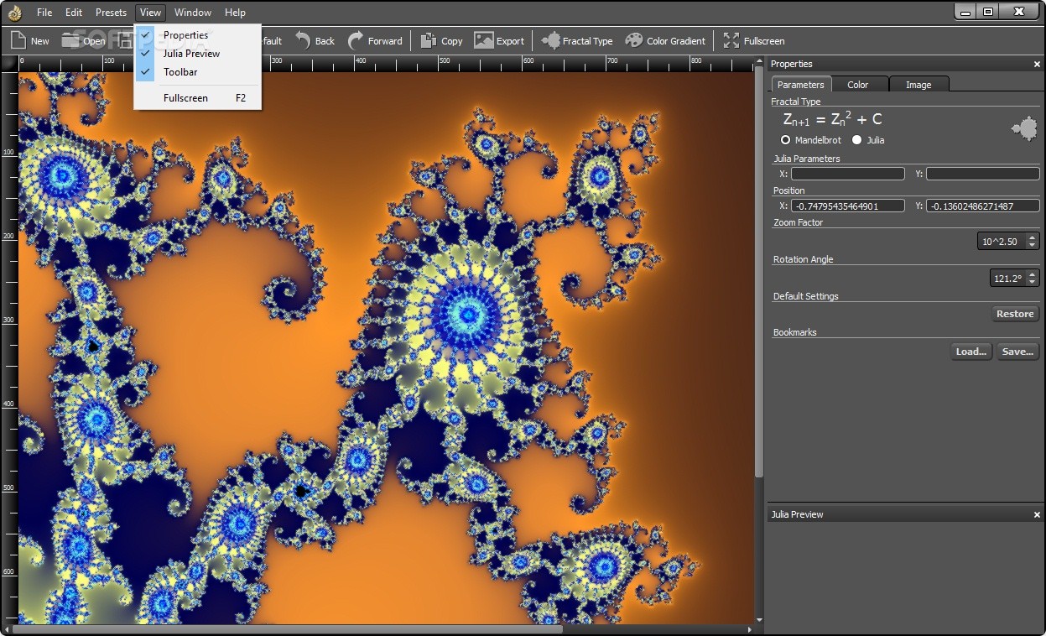Click the Zn+1 = Zn² + C formula
The image size is (1046, 636).
coord(832,120)
